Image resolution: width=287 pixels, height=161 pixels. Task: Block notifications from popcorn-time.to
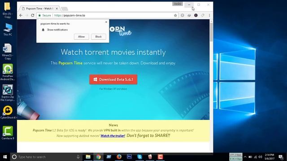coord(99,37)
